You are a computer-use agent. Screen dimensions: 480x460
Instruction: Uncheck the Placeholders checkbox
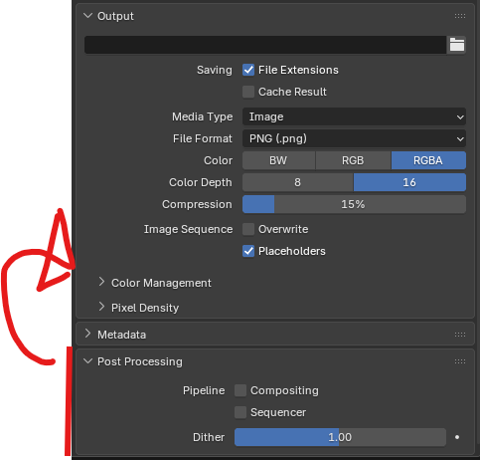pos(248,251)
